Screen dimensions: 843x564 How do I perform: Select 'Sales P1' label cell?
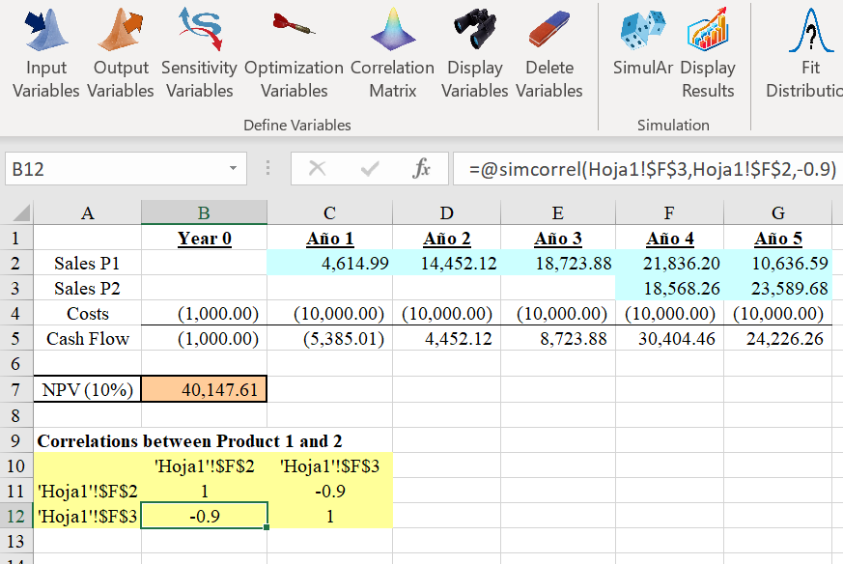[x=88, y=263]
